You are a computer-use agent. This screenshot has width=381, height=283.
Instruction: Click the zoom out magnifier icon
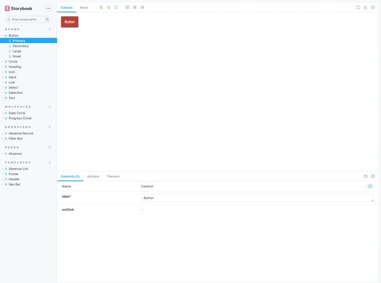109,7
